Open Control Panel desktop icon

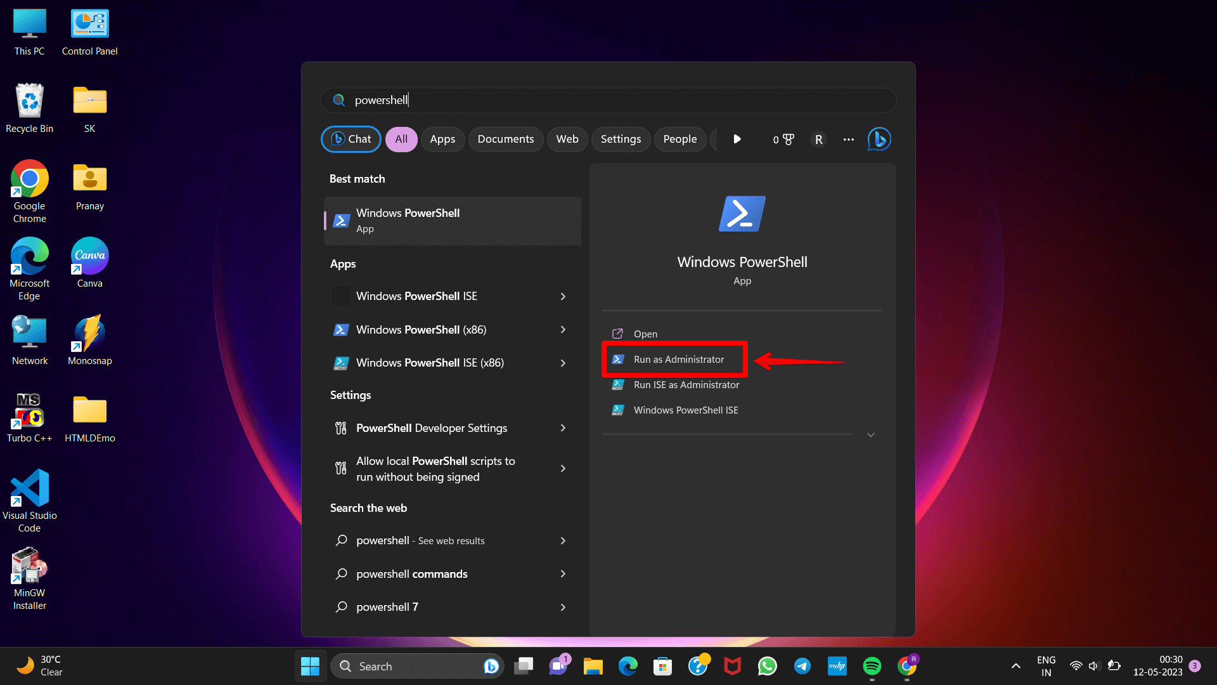click(x=89, y=33)
